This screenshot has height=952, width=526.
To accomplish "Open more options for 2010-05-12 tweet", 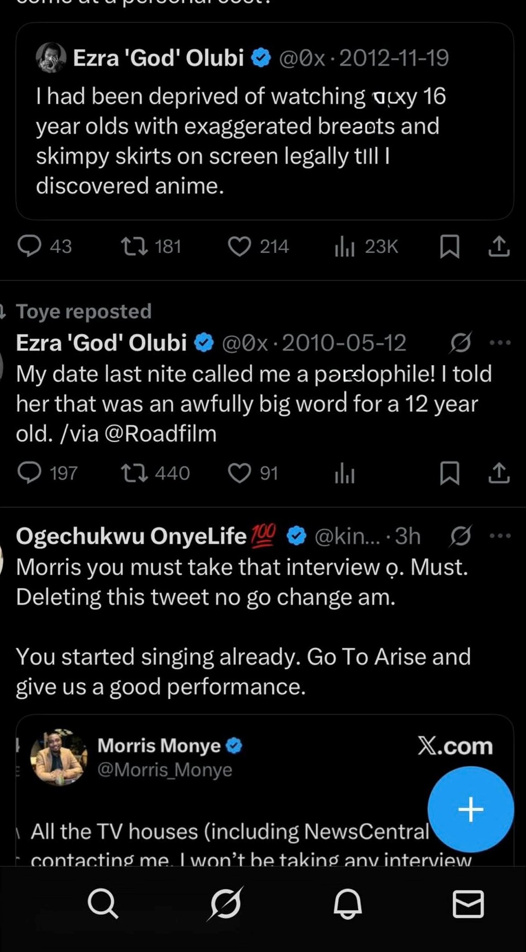I will click(x=500, y=343).
